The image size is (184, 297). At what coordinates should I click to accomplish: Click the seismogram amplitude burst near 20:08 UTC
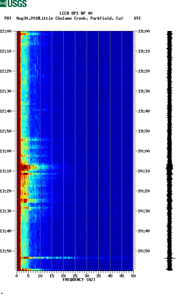coord(169,167)
